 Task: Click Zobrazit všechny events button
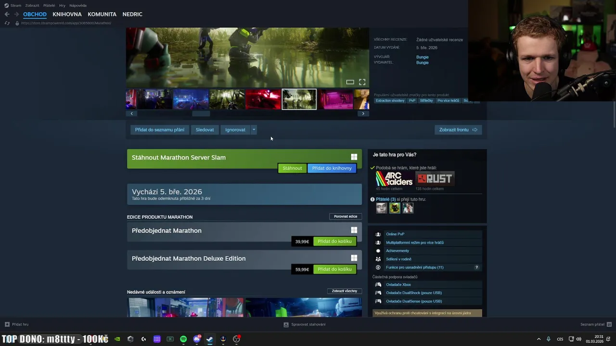(x=345, y=291)
